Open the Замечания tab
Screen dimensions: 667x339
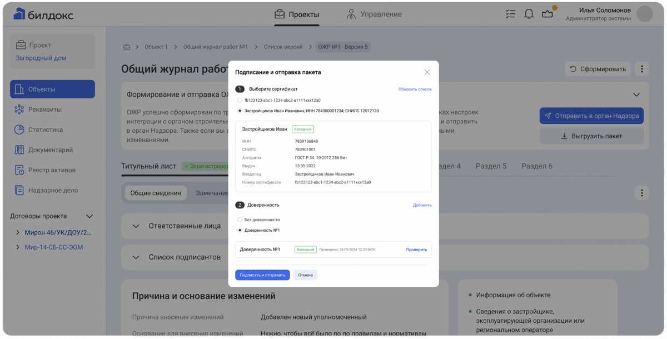click(213, 192)
